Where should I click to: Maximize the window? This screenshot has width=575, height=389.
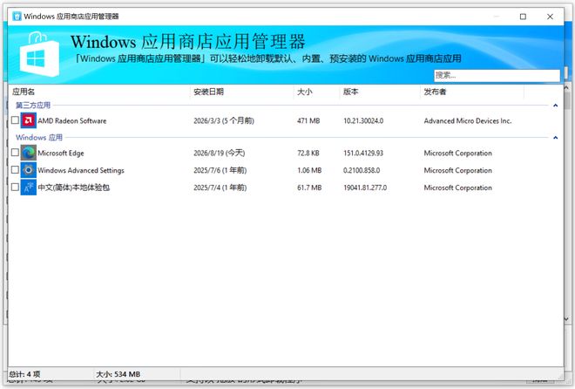coord(523,17)
